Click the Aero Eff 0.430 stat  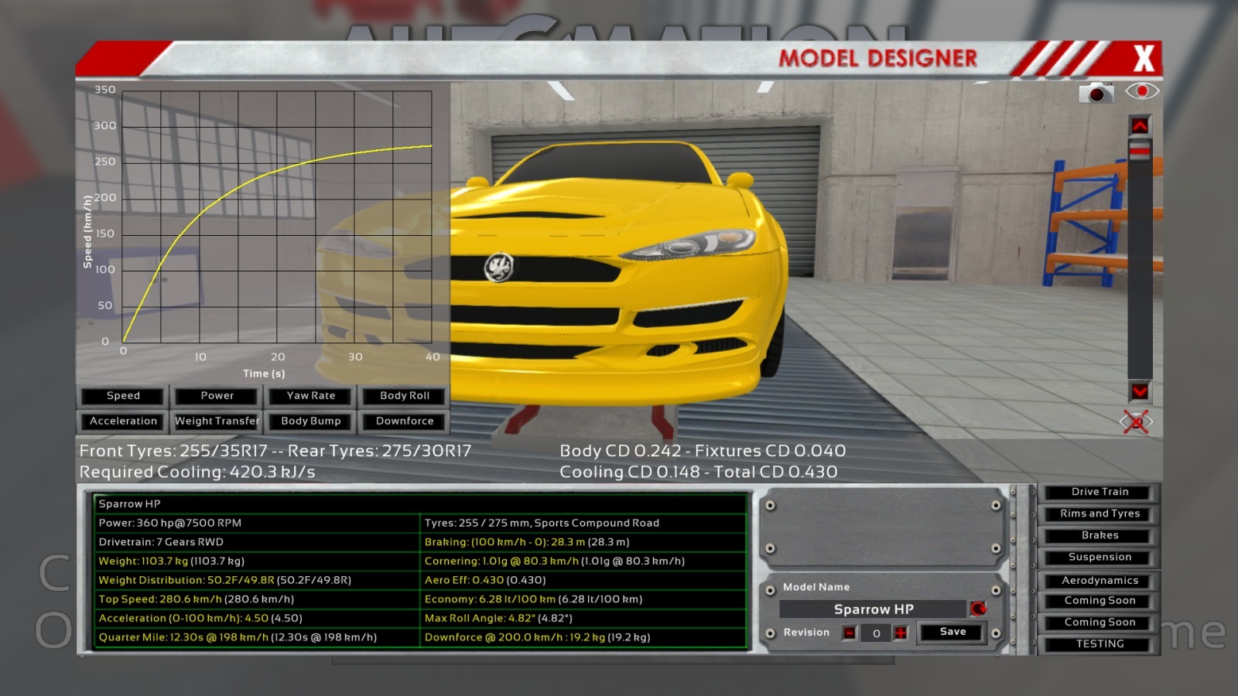[583, 580]
